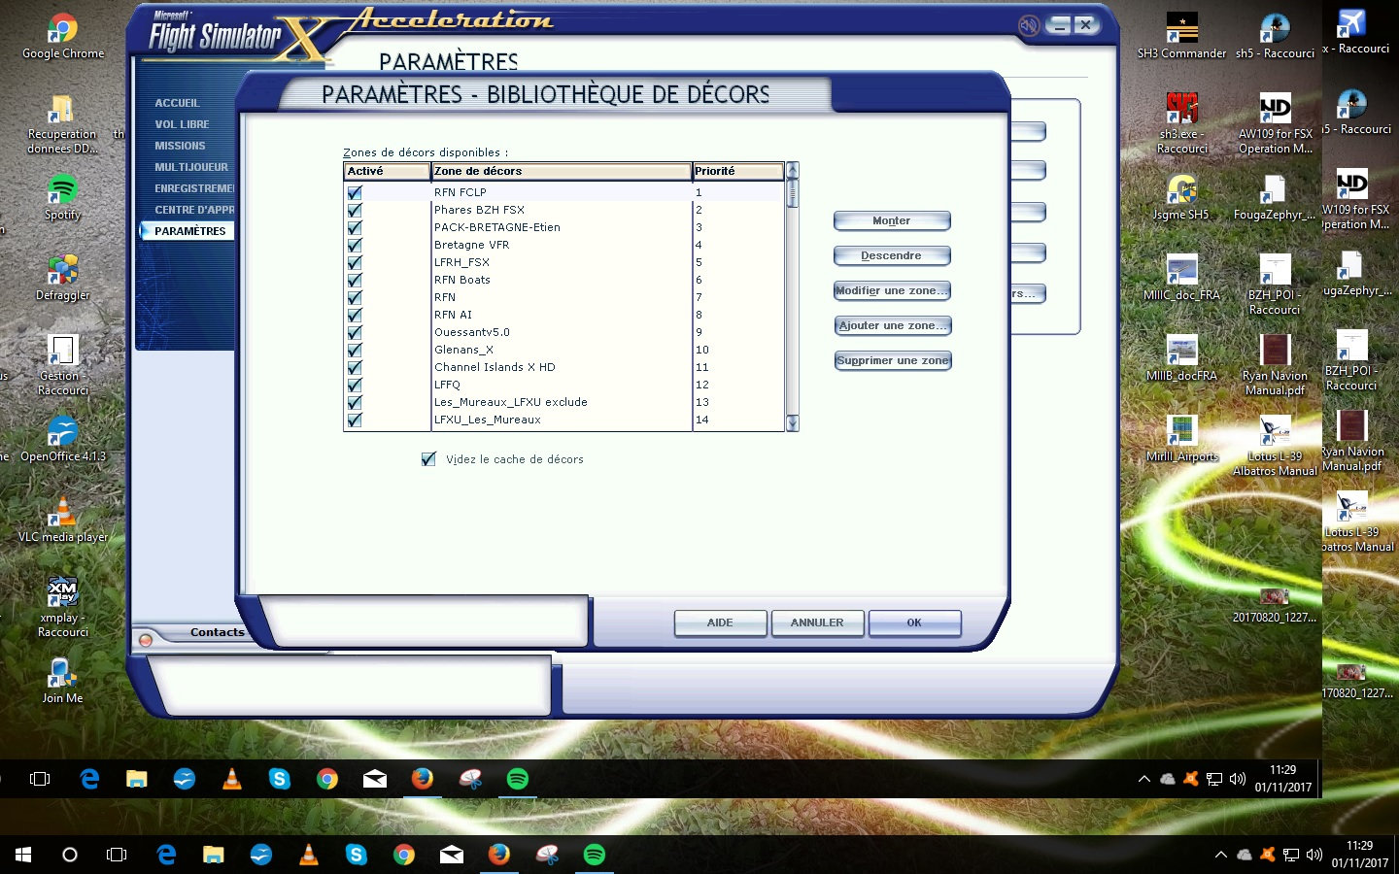
Task: Click scenery list scroll up arrow
Action: point(792,171)
